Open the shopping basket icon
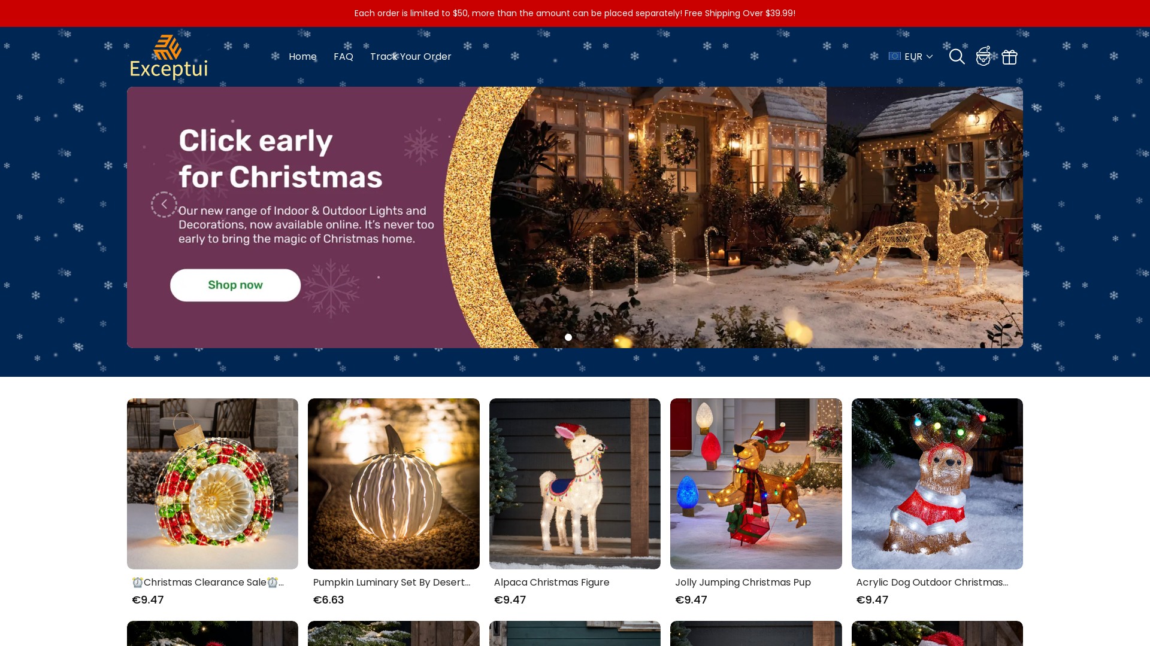Viewport: 1150px width, 646px height. click(983, 56)
